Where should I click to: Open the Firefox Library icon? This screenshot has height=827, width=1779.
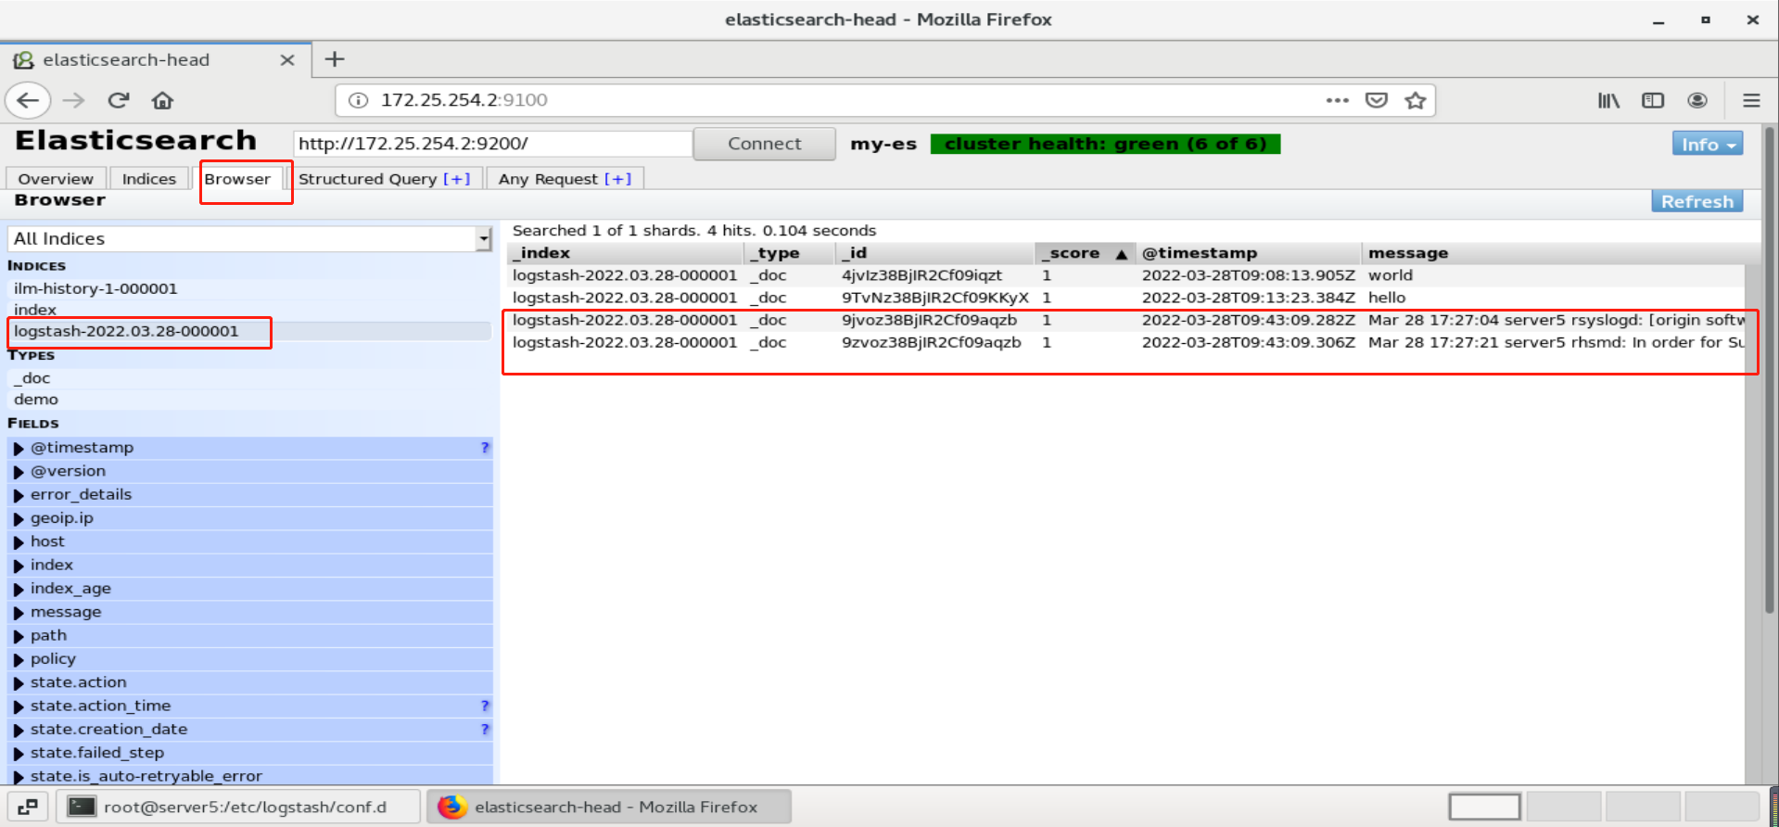[x=1608, y=100]
